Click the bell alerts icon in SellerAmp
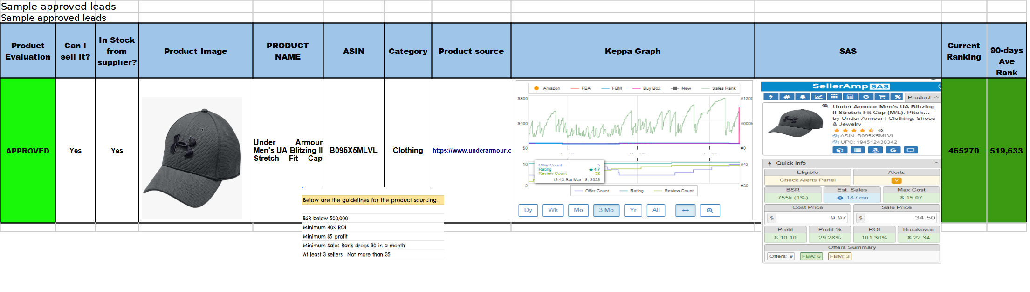 coord(803,97)
